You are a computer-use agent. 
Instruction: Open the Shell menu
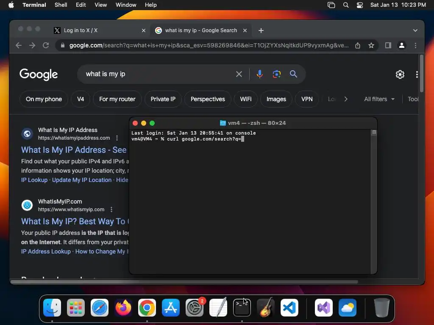click(x=61, y=5)
